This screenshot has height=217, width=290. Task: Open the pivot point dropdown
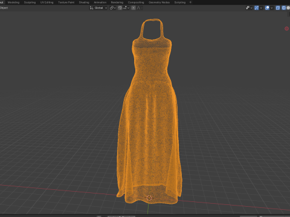click(x=112, y=8)
